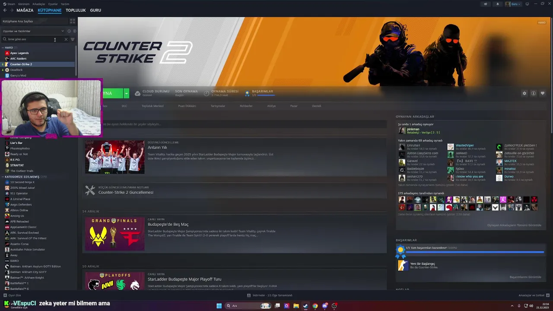Open game information icon
The image size is (553, 311).
click(534, 93)
